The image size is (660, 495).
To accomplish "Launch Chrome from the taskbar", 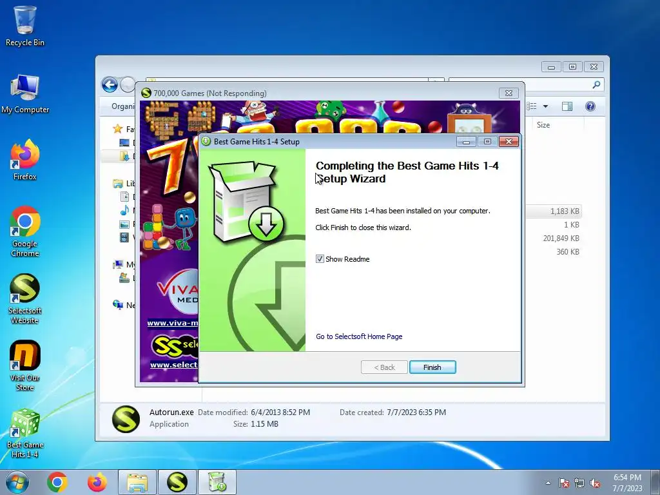I will click(57, 482).
